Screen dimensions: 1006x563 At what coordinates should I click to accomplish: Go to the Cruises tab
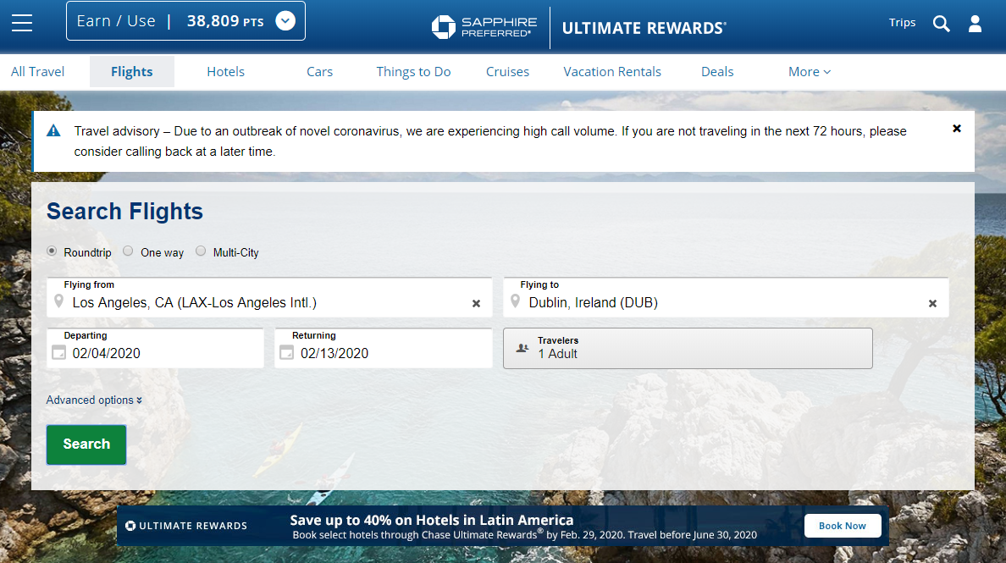[x=507, y=72]
